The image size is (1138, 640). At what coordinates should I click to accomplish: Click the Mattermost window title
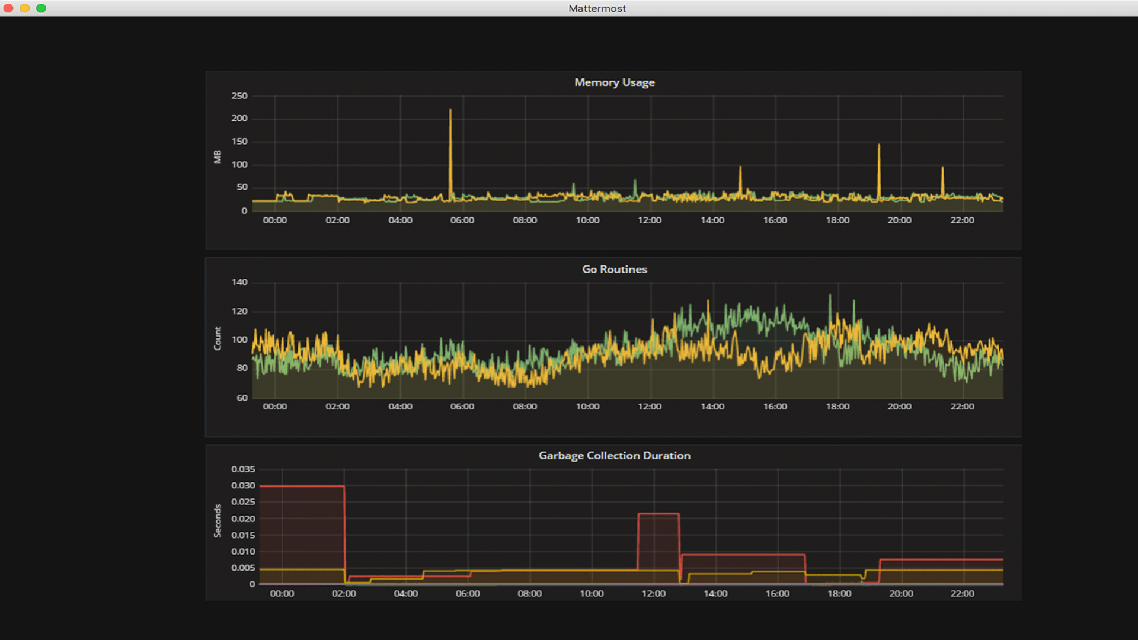tap(597, 8)
